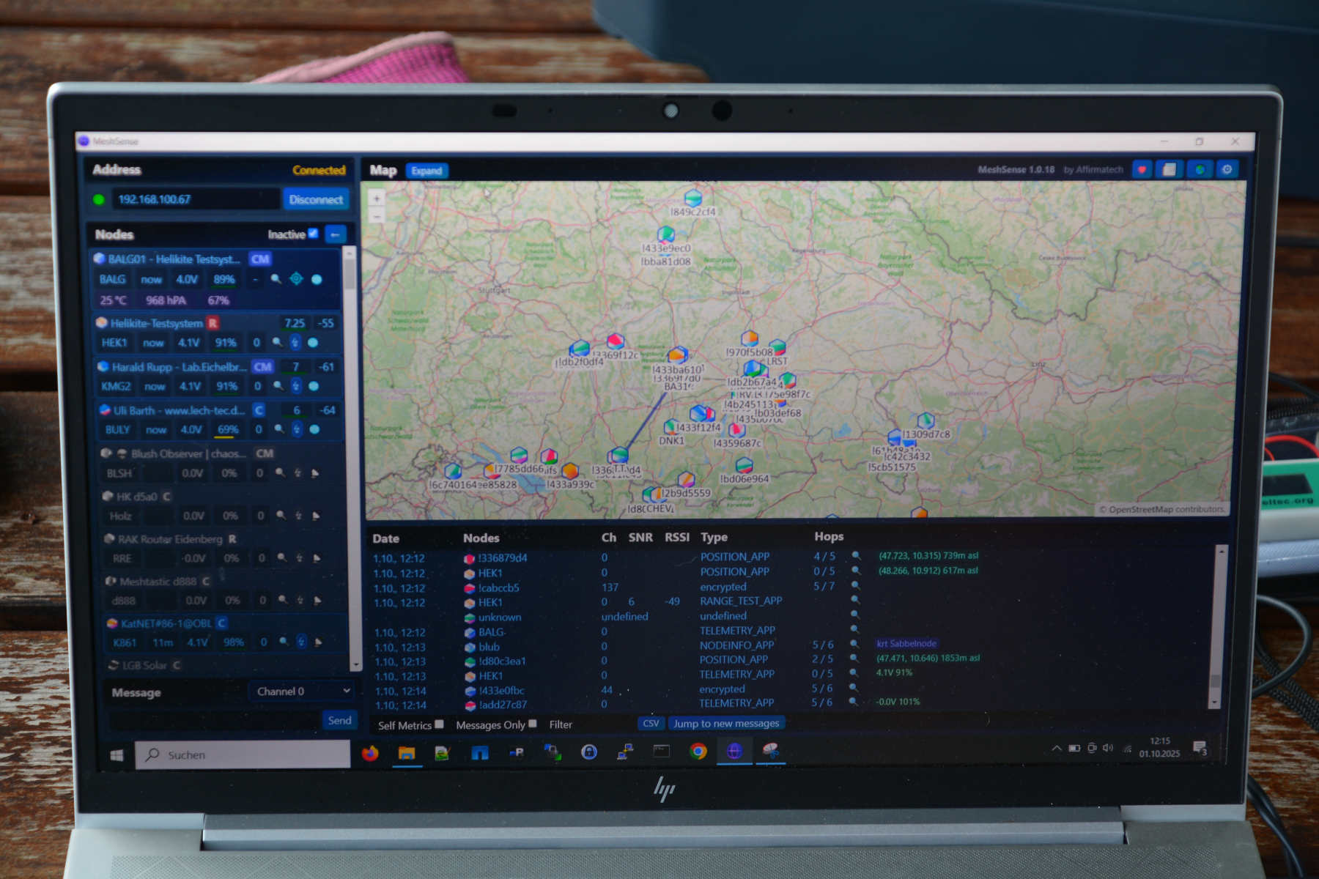This screenshot has width=1319, height=879.
Task: Click the Disconnect button
Action: click(316, 199)
